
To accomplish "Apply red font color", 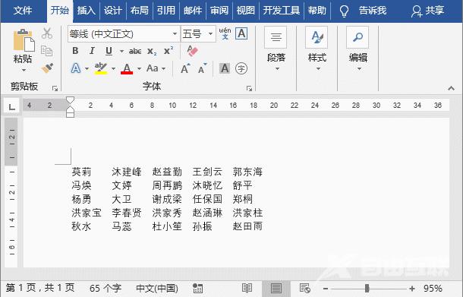I will (127, 68).
